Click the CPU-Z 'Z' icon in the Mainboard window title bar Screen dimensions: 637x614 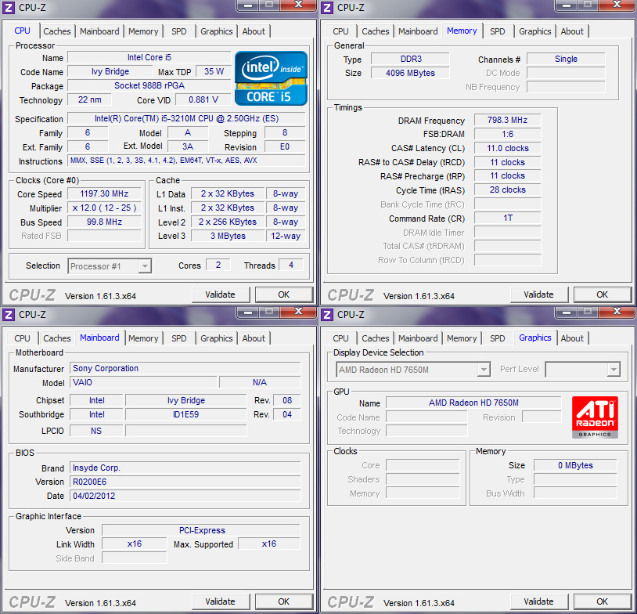9,315
